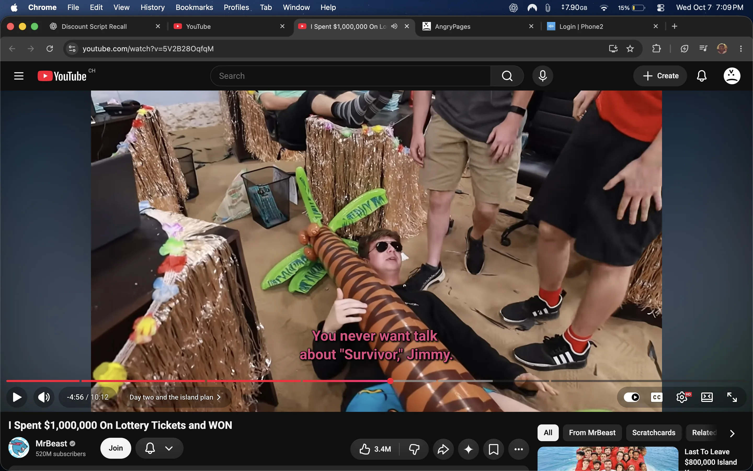This screenshot has width=753, height=471.
Task: Open macOS Control Center toggle icon
Action: click(x=660, y=8)
